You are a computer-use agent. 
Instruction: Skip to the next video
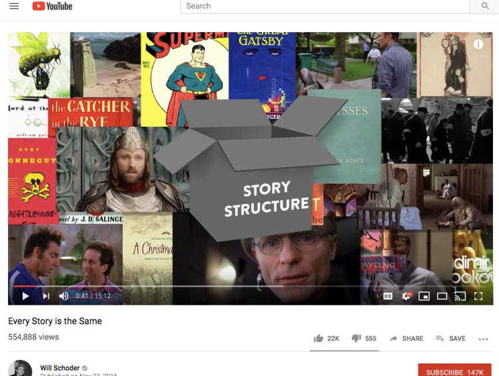[46, 296]
